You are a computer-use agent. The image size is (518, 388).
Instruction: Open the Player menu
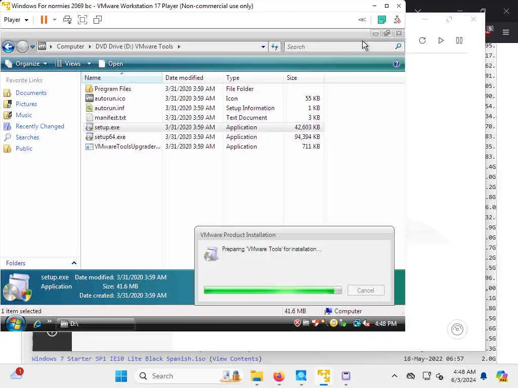[16, 20]
